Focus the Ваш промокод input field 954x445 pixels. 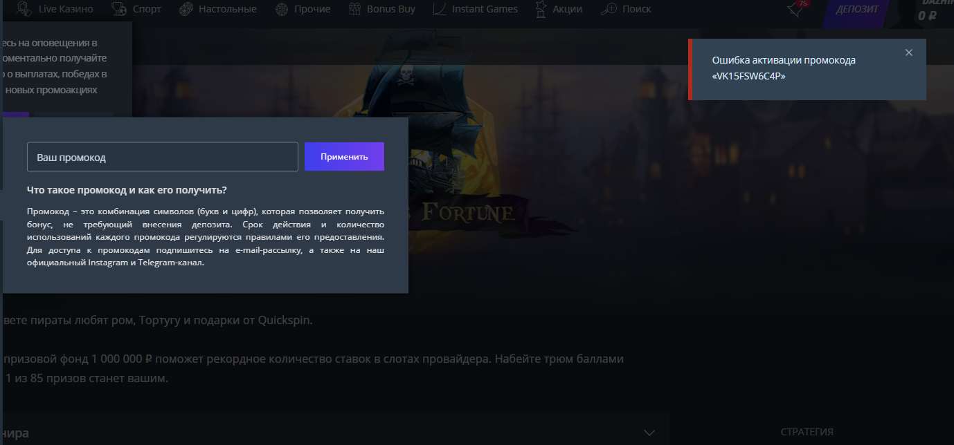click(162, 157)
